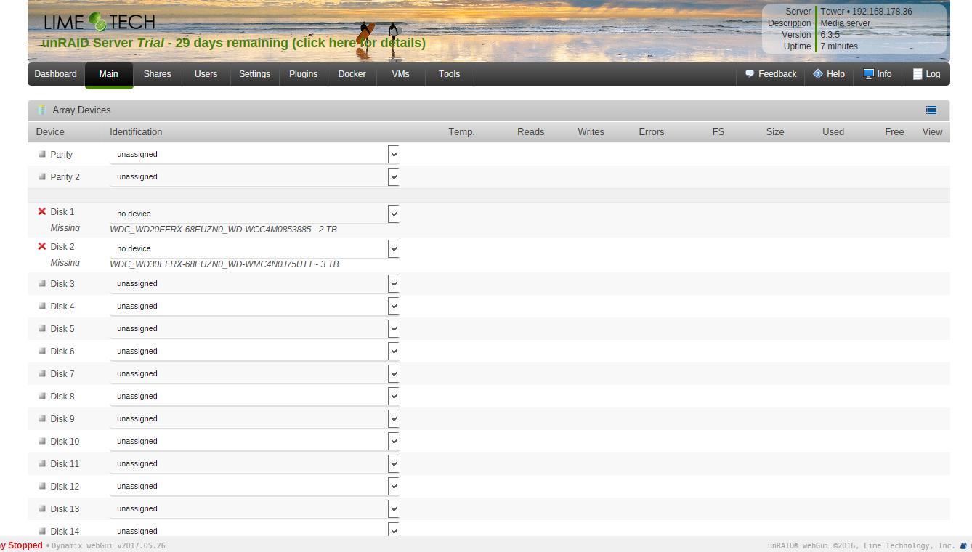Click the Disk 12 status indicator

[x=42, y=486]
